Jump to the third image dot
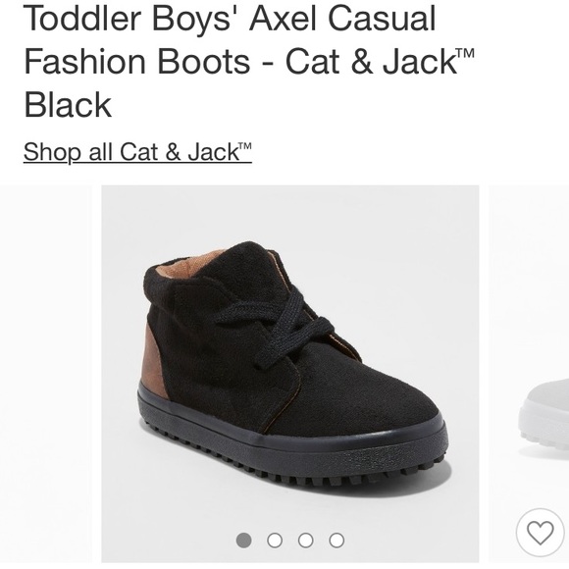Screen dimensions: 569x569 305,540
